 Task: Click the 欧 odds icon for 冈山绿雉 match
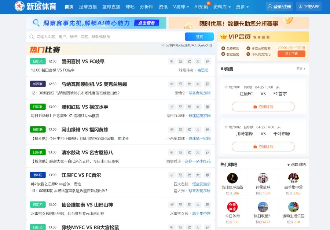pyautogui.click(x=188, y=129)
